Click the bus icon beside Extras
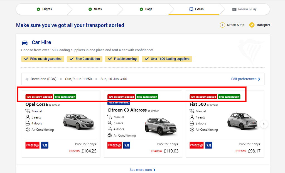This screenshot has width=285, height=173. coord(191,9)
